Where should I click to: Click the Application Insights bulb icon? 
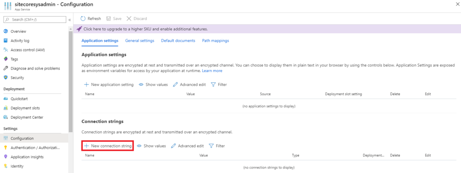(5, 157)
